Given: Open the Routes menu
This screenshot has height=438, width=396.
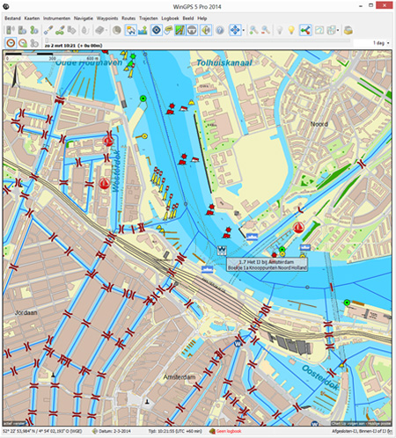Looking at the screenshot, I should [128, 18].
